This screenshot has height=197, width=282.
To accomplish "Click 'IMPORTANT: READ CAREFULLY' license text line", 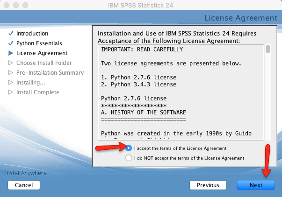I will click(x=142, y=49).
